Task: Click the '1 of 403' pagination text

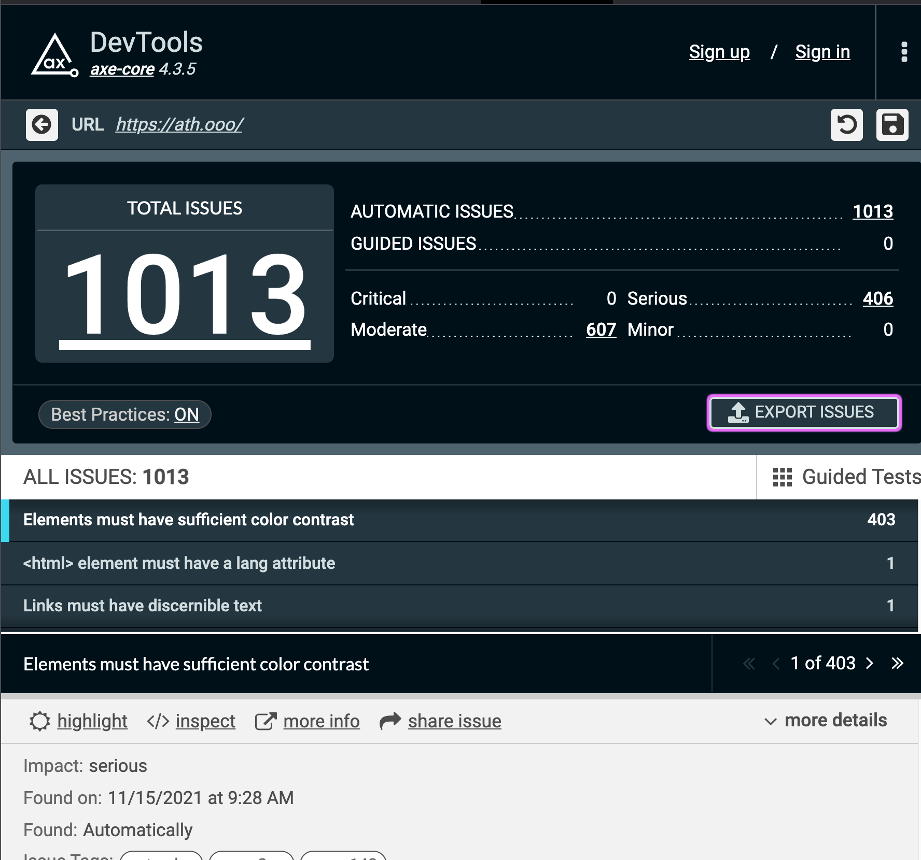Action: [823, 663]
